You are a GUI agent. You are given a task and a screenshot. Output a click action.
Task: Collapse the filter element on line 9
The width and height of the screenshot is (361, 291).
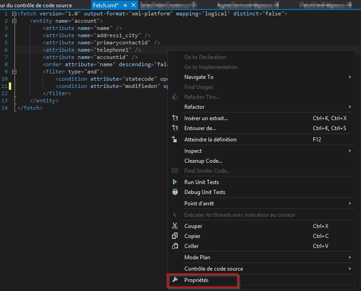[x=14, y=72]
